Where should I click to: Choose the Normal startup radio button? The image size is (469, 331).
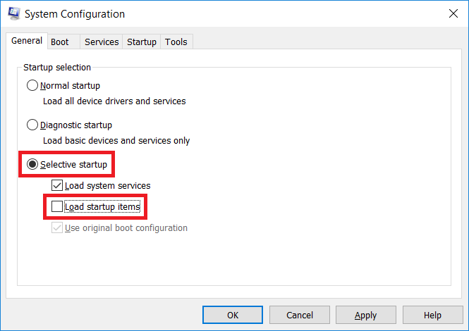tap(32, 85)
